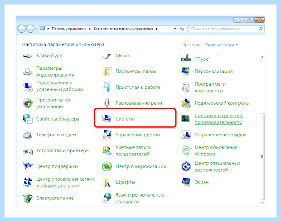Click the search magnifier icon
This screenshot has height=222, width=281.
pyautogui.click(x=261, y=29)
